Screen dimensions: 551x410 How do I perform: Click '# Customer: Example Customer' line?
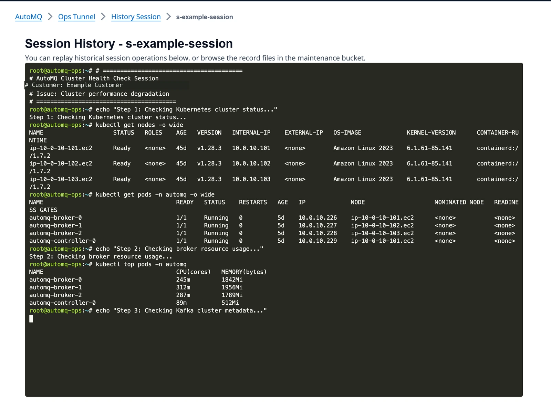tap(74, 85)
